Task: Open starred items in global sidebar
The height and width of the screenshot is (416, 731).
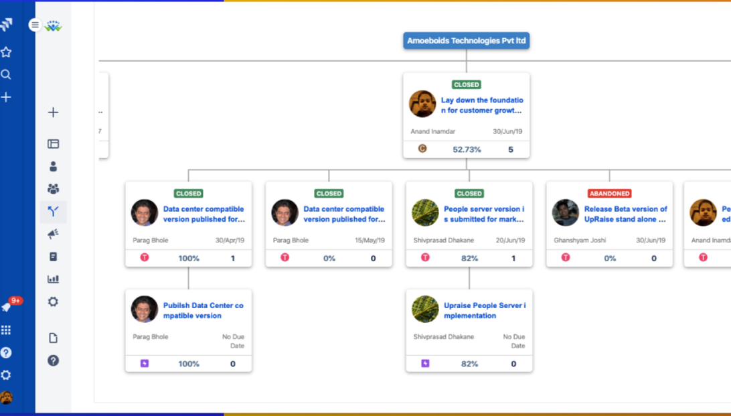Action: [x=6, y=52]
